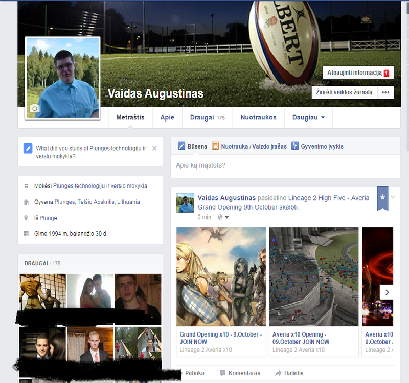Click Žiūrėti veiklos žurnalą button
409x383 pixels.
click(x=344, y=92)
